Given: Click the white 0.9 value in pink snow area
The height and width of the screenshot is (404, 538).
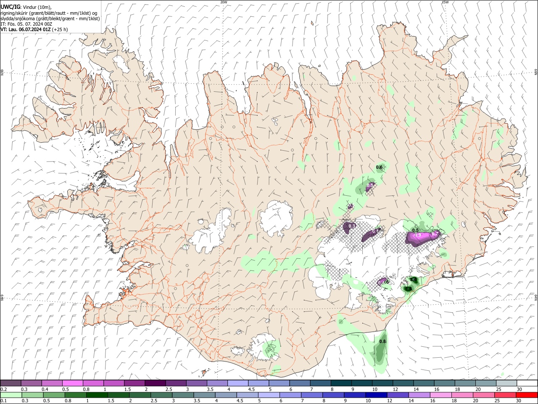Looking at the screenshot, I should click(x=418, y=236).
